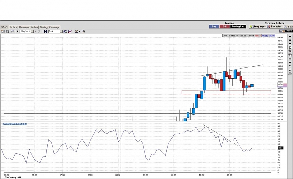Click the P&L($) value in readout
This screenshot has width=293, height=179.
pyautogui.click(x=268, y=36)
